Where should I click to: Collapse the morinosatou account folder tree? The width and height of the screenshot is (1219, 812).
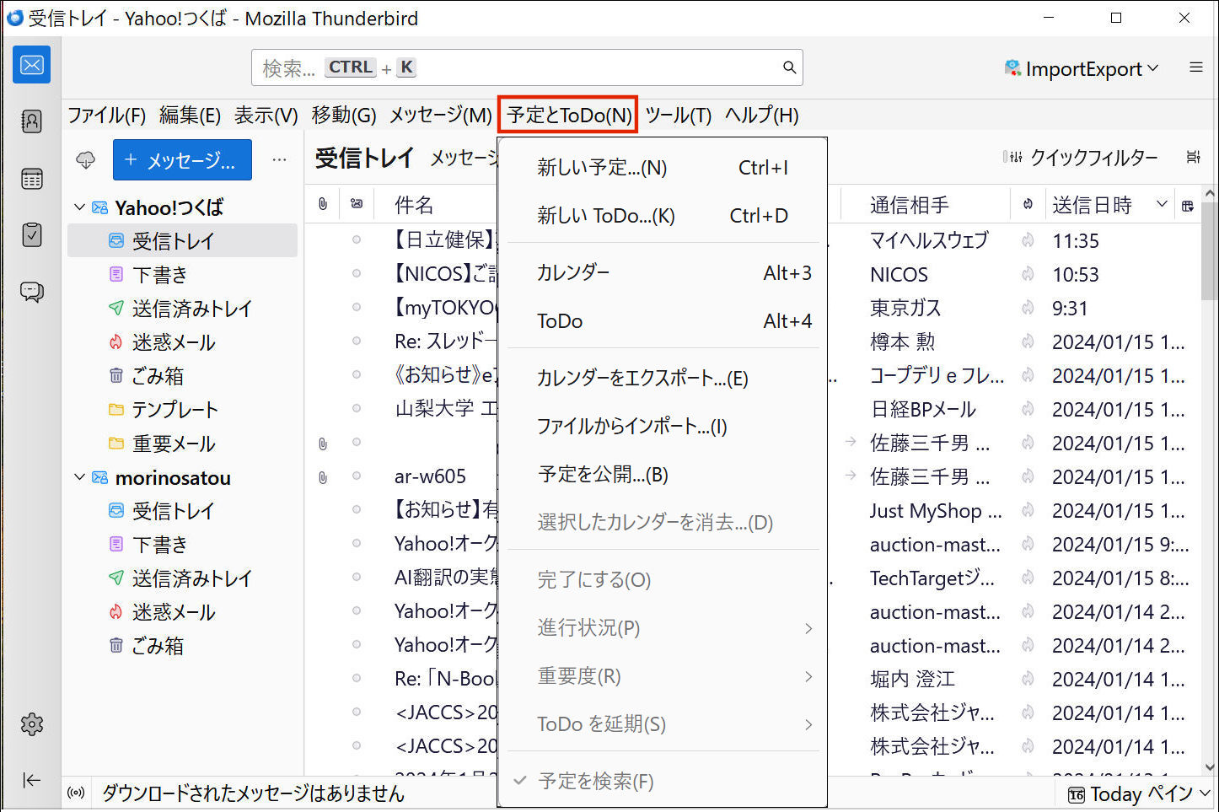pyautogui.click(x=80, y=477)
